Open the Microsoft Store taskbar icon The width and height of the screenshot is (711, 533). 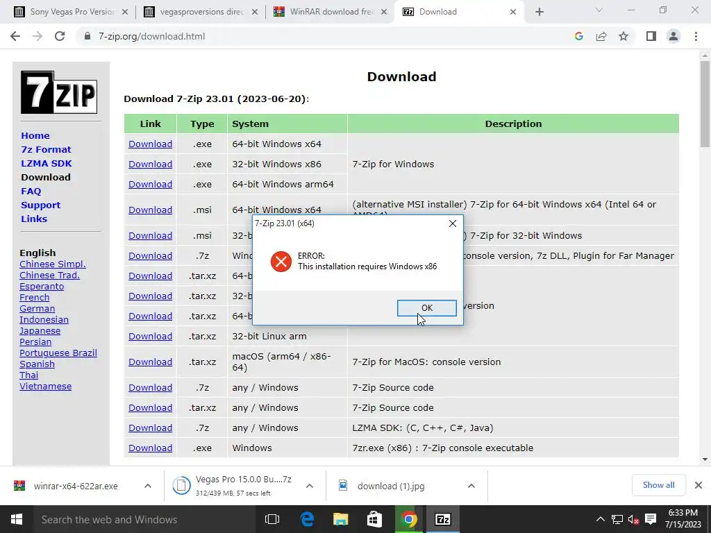click(x=374, y=519)
